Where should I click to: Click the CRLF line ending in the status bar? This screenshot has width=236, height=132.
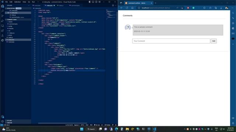pyautogui.click(x=87, y=125)
